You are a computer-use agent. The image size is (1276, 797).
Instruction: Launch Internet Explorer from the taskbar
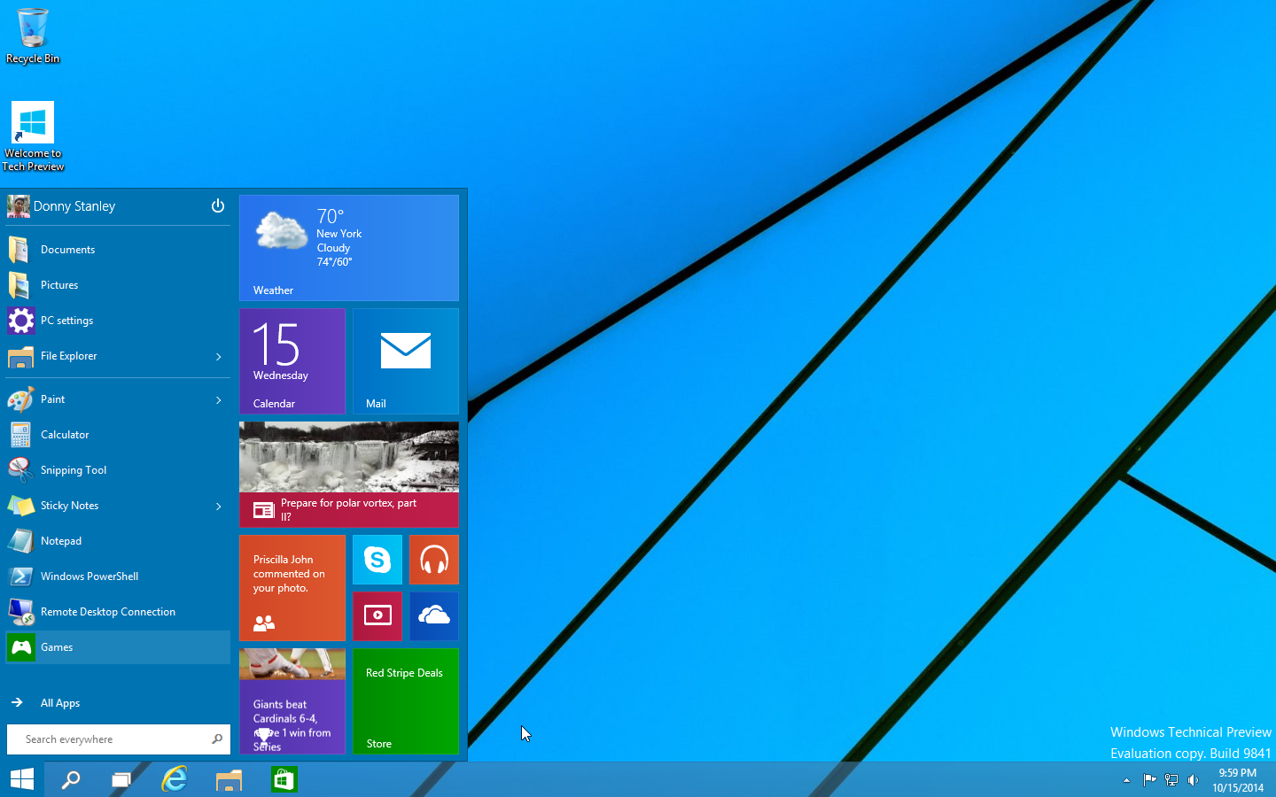coord(175,779)
